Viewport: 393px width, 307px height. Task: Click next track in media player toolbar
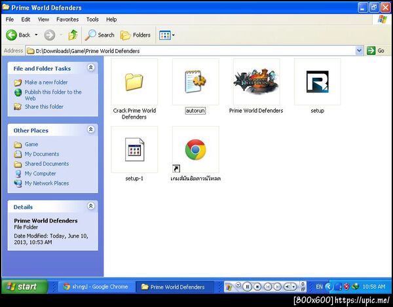(x=277, y=287)
